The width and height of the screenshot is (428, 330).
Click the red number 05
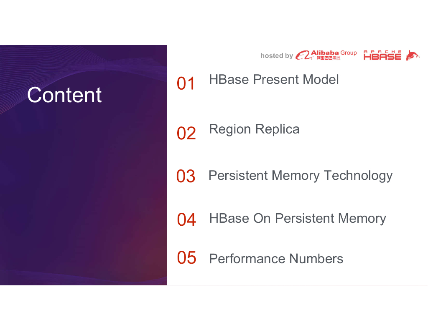point(186,258)
